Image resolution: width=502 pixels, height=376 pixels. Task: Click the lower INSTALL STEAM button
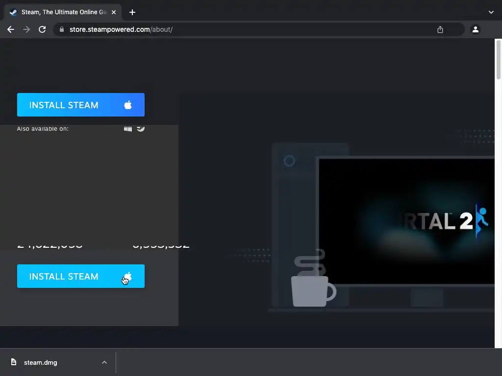click(81, 276)
